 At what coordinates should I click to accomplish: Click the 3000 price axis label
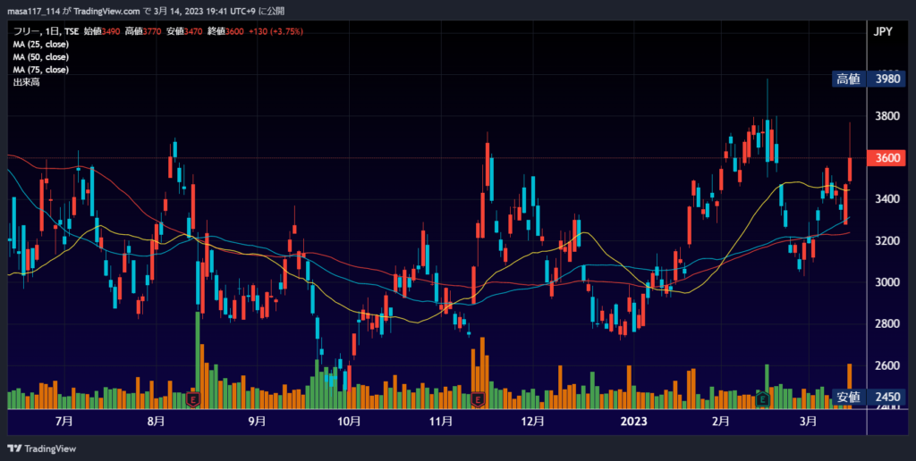click(x=887, y=282)
